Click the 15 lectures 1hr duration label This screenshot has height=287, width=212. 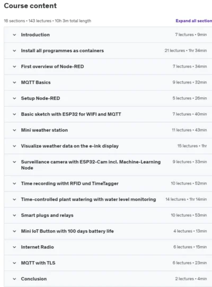[192, 146]
